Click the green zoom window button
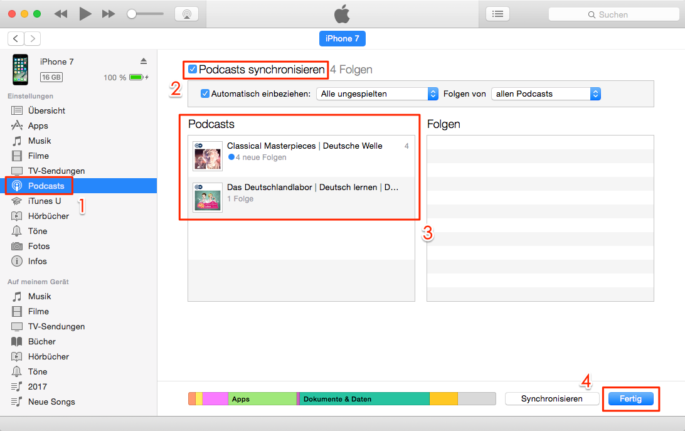 (x=37, y=14)
